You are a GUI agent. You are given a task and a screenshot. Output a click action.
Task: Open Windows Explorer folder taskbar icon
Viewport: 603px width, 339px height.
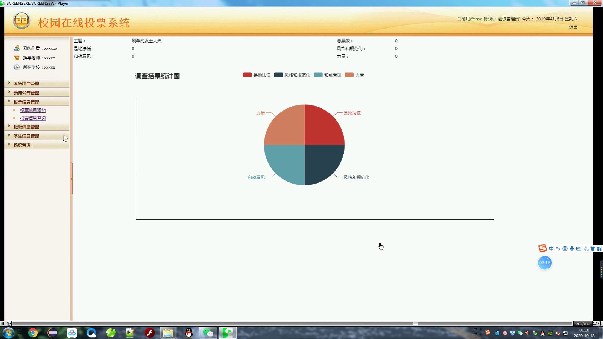[x=168, y=333]
